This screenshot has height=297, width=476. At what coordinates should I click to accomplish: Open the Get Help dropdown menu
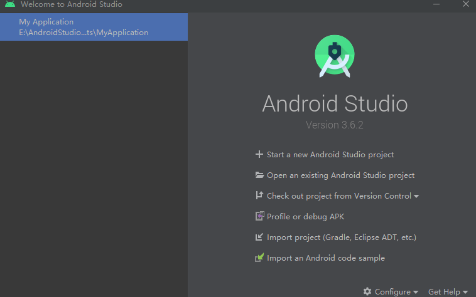[448, 292]
